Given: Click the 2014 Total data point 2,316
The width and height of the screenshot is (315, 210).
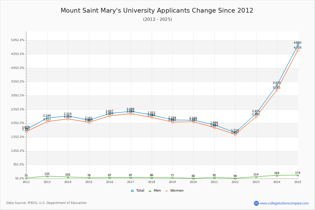Looking at the screenshot, I should (68, 116).
